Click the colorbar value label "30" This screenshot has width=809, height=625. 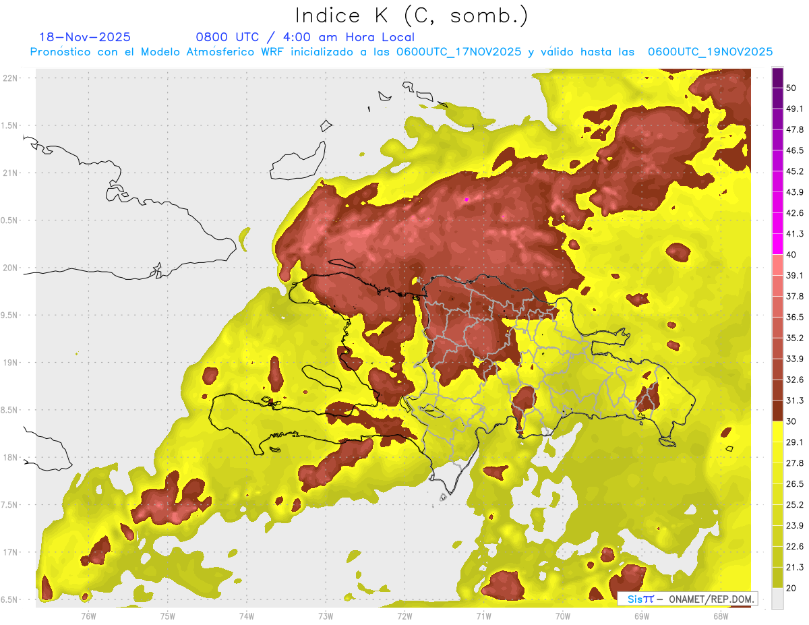click(791, 421)
